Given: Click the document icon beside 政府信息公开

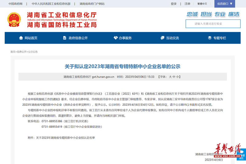Looking at the screenshot, I should pyautogui.click(x=65, y=38).
